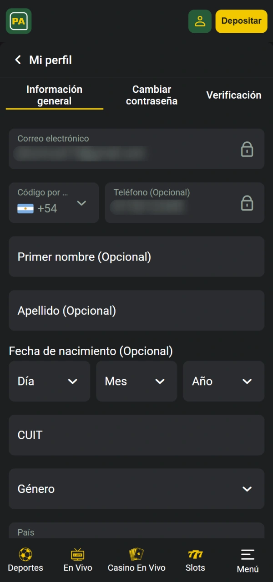Click the lock icon on the phone field
The height and width of the screenshot is (582, 273).
(247, 203)
